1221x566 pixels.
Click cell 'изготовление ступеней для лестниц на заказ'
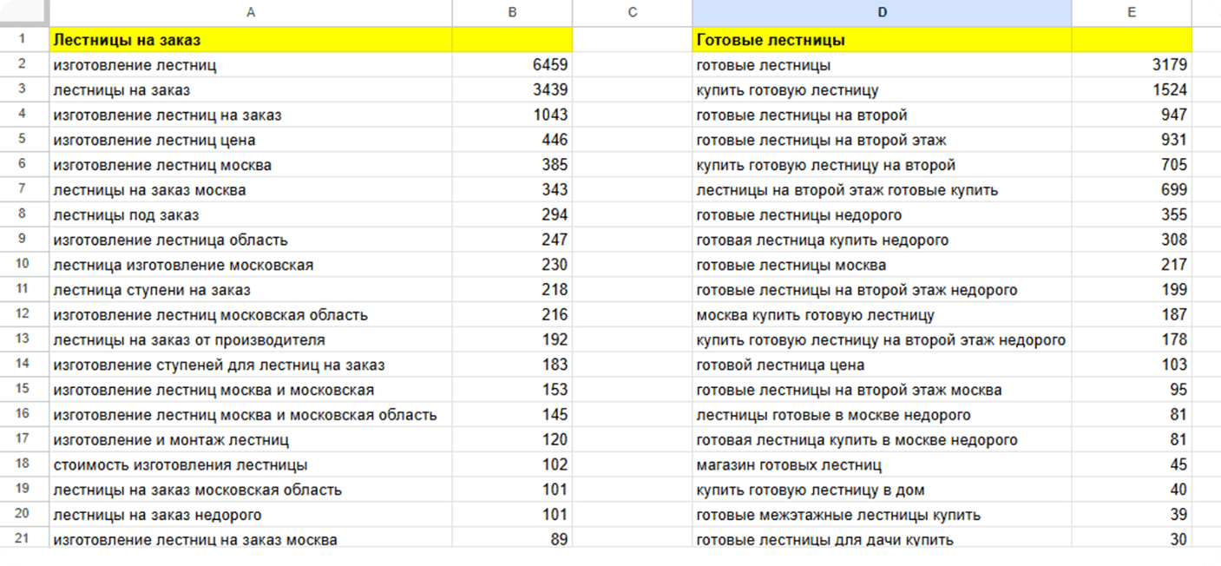pos(251,365)
